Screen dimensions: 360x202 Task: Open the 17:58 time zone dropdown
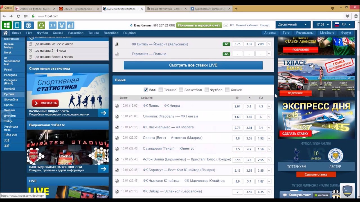click(322, 25)
